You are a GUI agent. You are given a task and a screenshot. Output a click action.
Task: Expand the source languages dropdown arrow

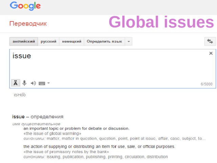click(129, 41)
